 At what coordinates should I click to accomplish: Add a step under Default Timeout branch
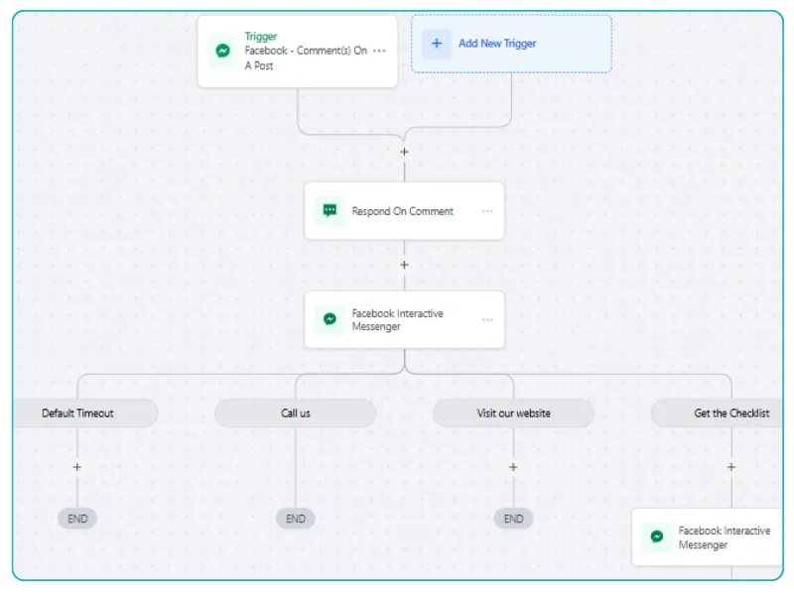click(x=77, y=467)
